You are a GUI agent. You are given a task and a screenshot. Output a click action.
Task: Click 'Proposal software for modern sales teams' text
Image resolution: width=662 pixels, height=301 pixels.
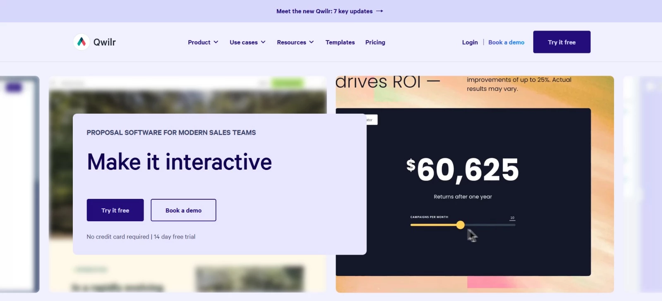(171, 133)
